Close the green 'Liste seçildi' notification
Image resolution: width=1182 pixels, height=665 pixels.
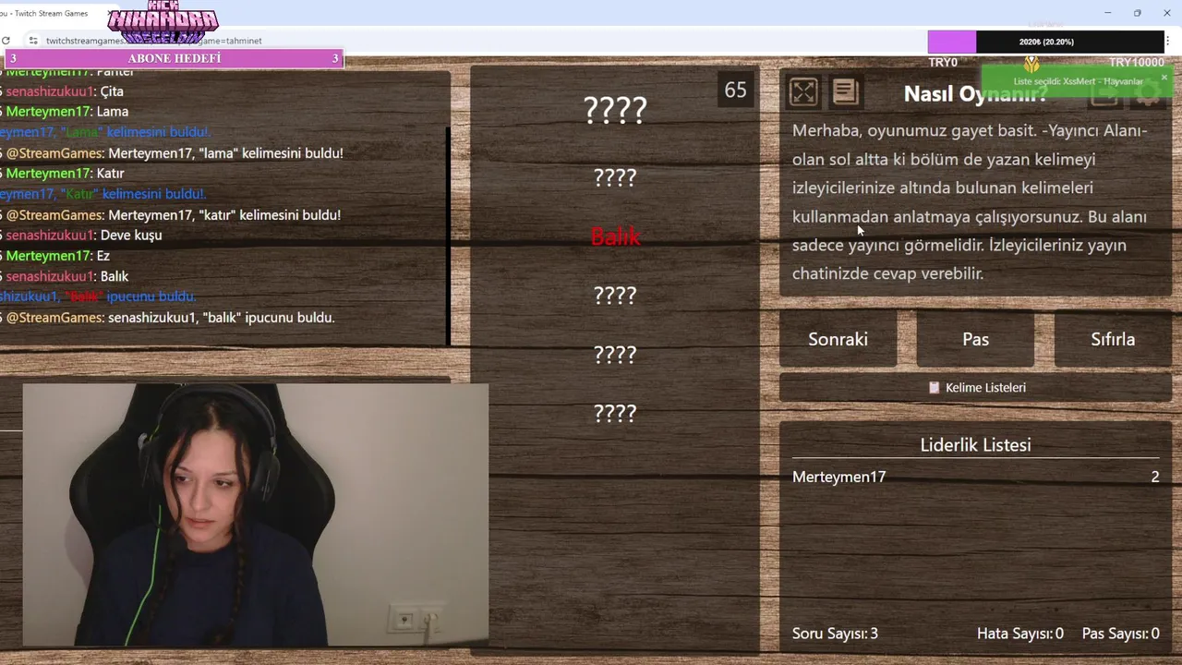tap(1164, 77)
